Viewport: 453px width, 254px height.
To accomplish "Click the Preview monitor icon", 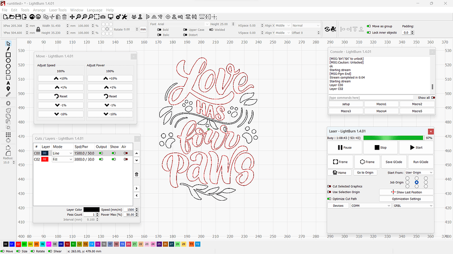I will tap(110, 17).
